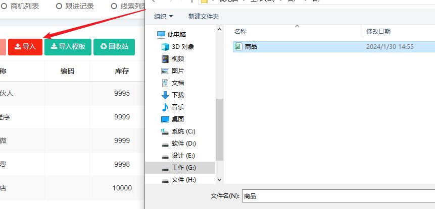435x209 pixels.
Task: Click the stock value 9995
Action: pyautogui.click(x=122, y=93)
